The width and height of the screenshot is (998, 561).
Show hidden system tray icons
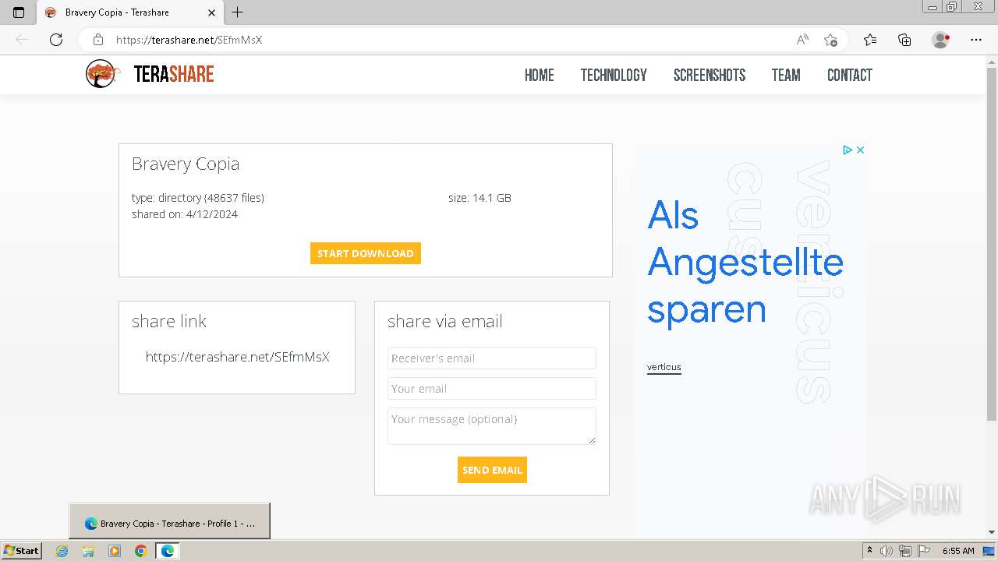click(x=870, y=550)
